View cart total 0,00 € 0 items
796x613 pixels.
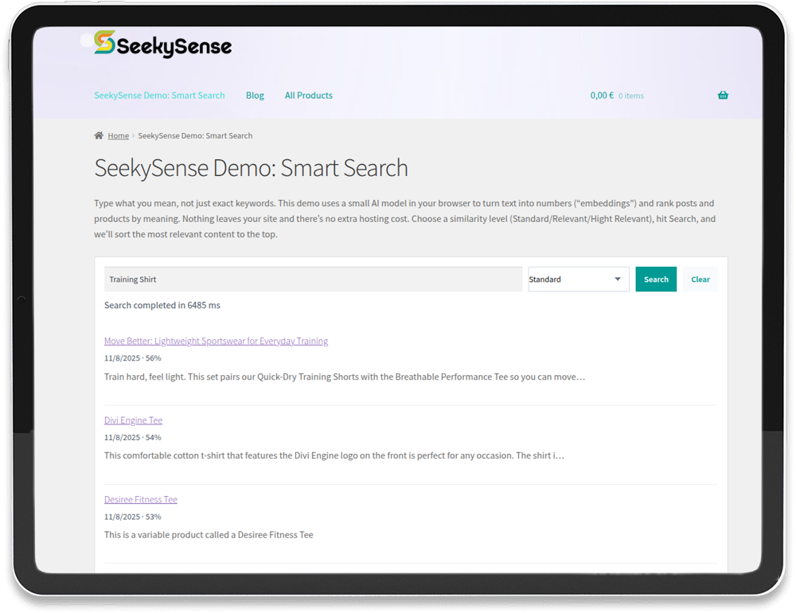click(x=617, y=96)
